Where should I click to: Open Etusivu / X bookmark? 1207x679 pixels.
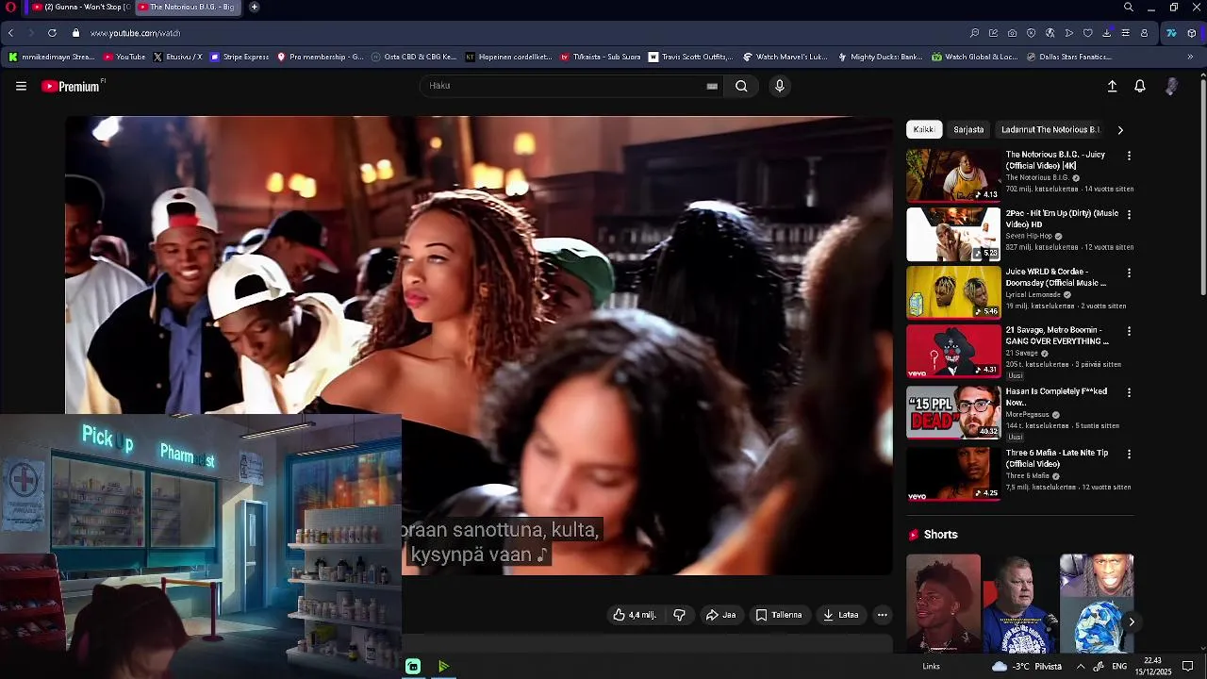pyautogui.click(x=177, y=57)
